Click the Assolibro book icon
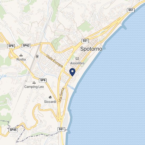This screenshot has width=145, height=145. pos(77,59)
